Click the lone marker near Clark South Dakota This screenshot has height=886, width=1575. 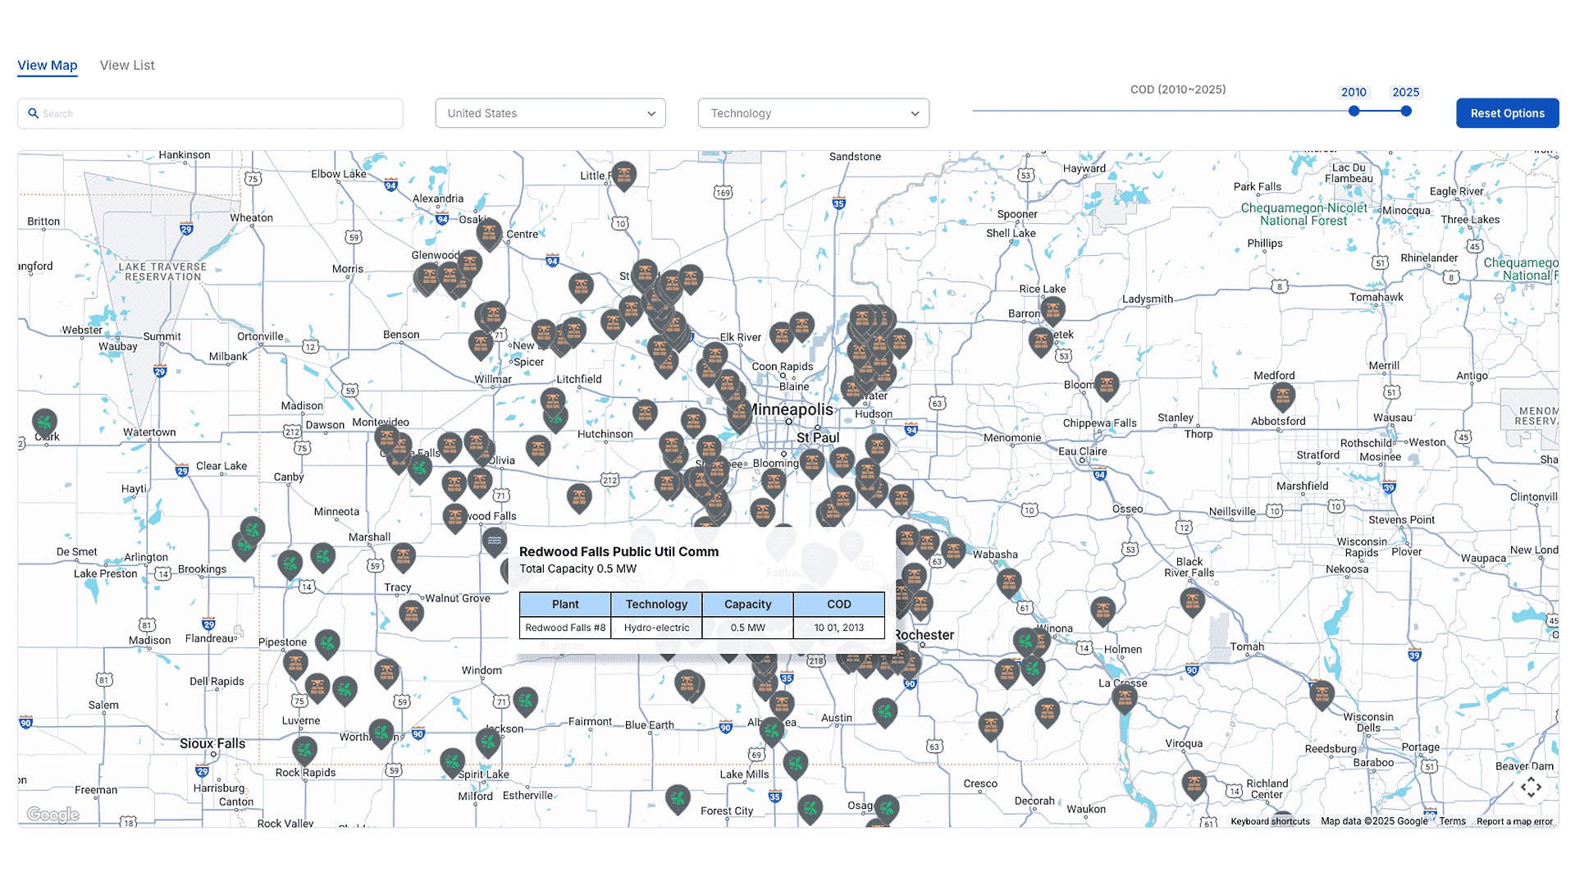[44, 417]
